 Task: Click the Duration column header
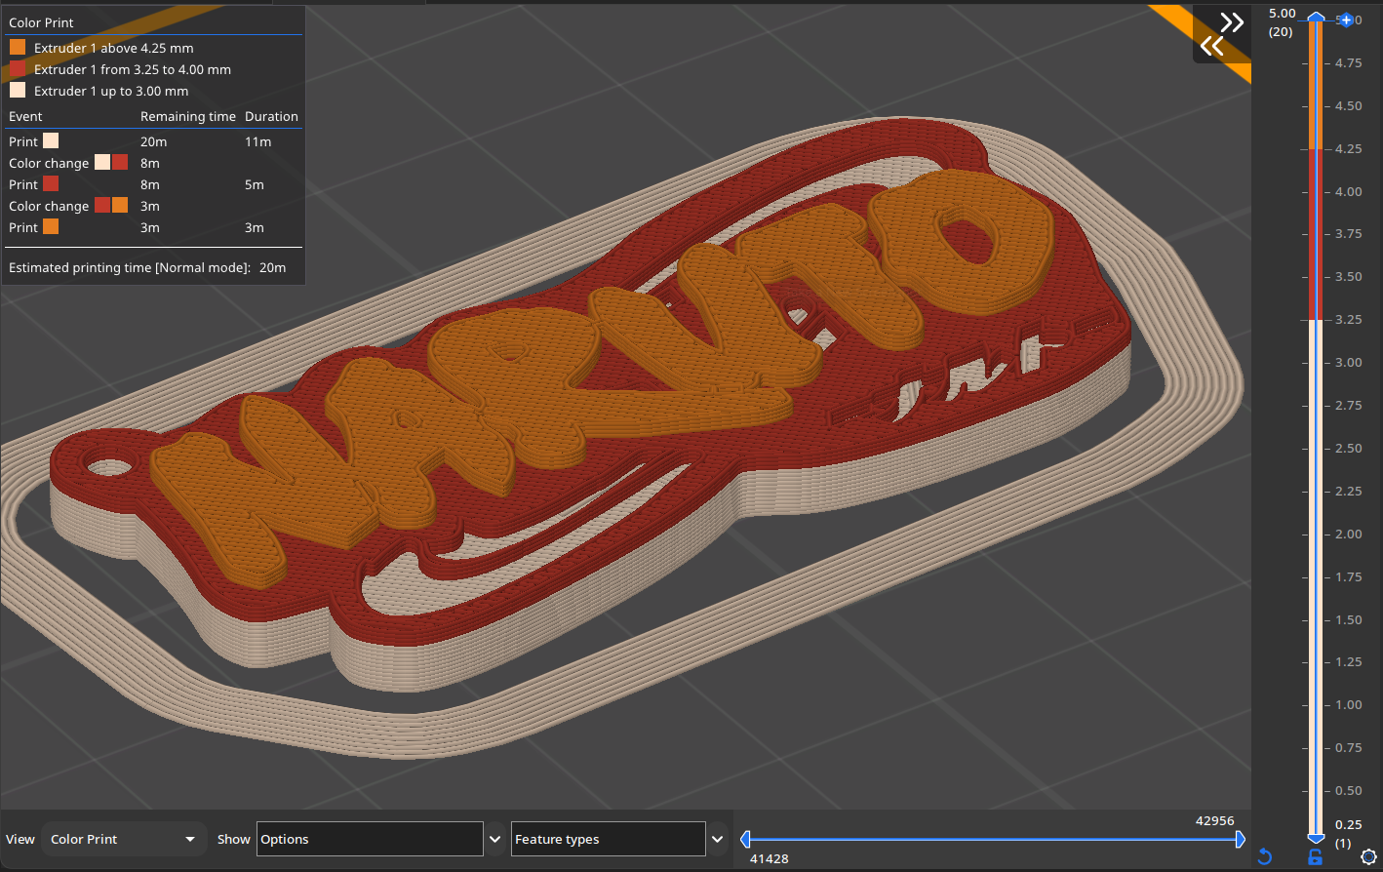(271, 116)
